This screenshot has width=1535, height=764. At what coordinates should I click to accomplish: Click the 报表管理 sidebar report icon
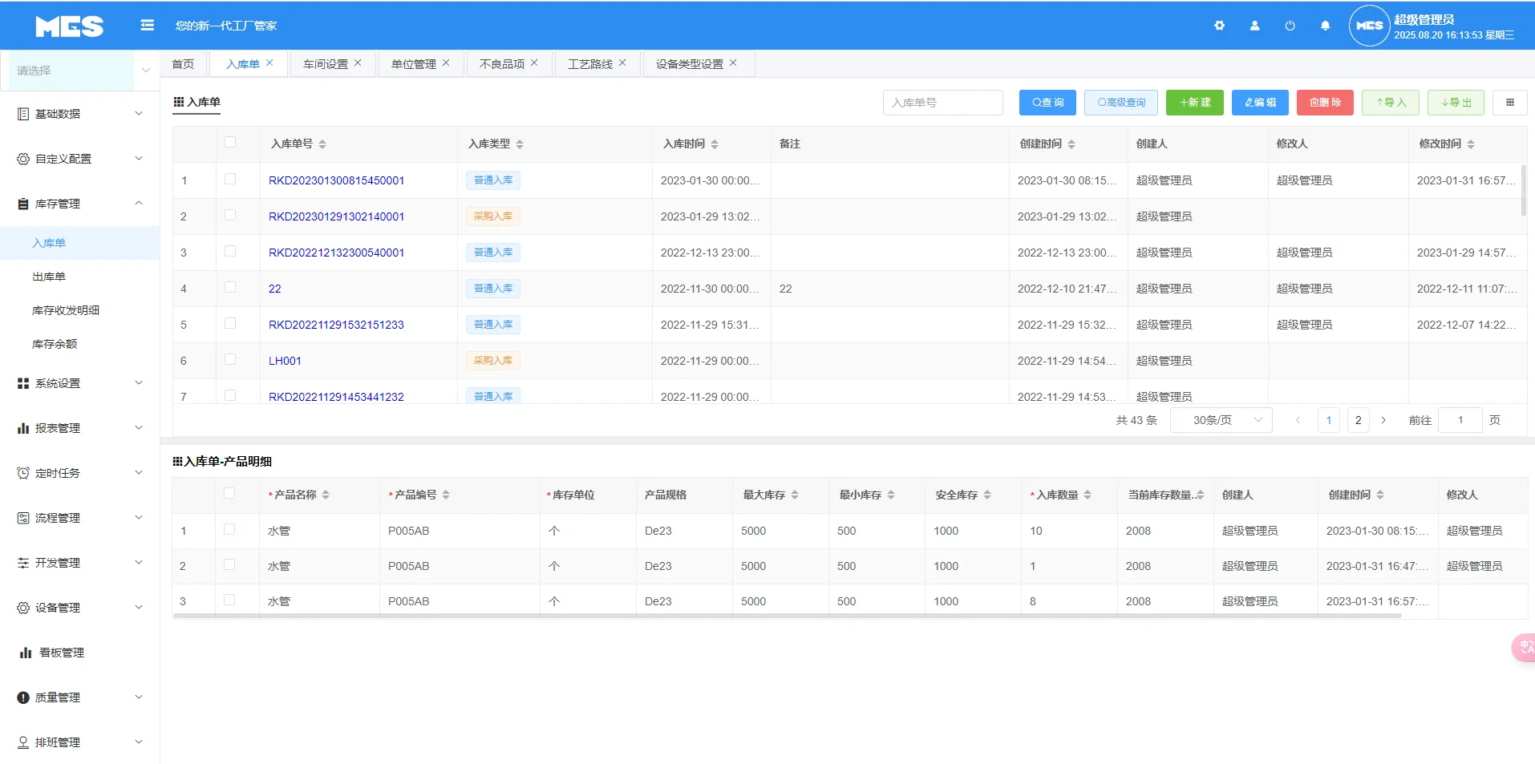coord(22,427)
